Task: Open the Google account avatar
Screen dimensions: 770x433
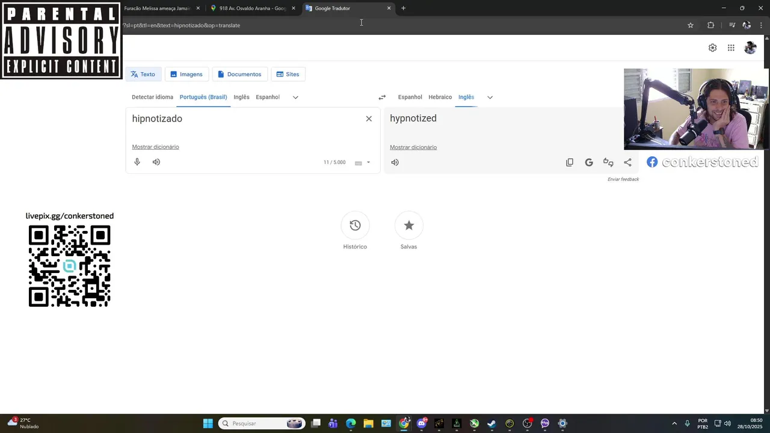Action: click(750, 48)
